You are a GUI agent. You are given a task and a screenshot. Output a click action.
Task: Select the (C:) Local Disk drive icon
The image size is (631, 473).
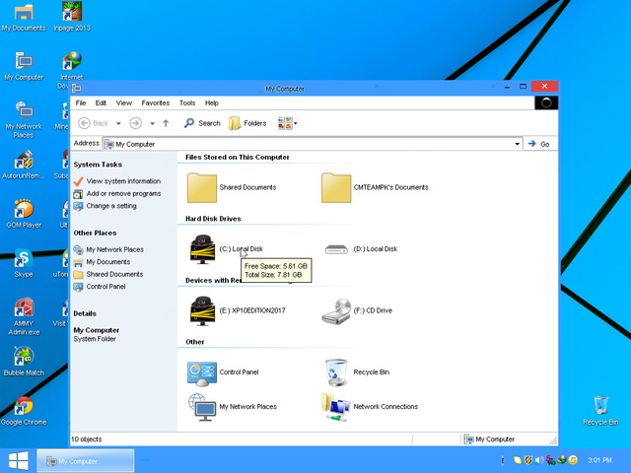(x=202, y=249)
